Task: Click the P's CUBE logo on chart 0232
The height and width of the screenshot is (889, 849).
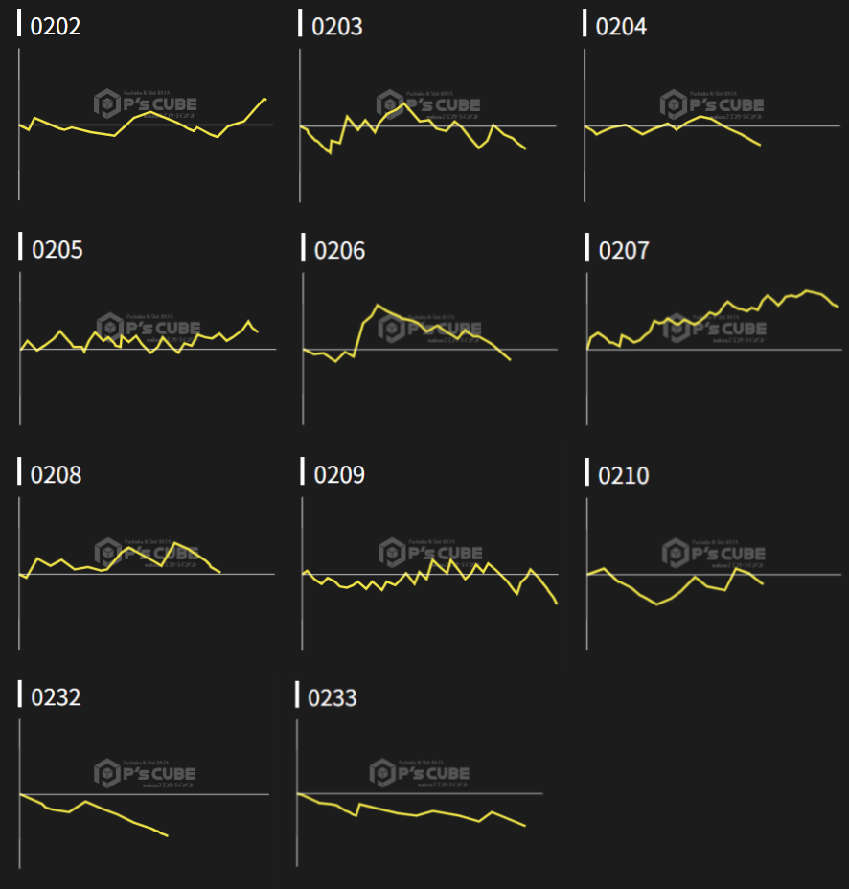Action: point(145,773)
